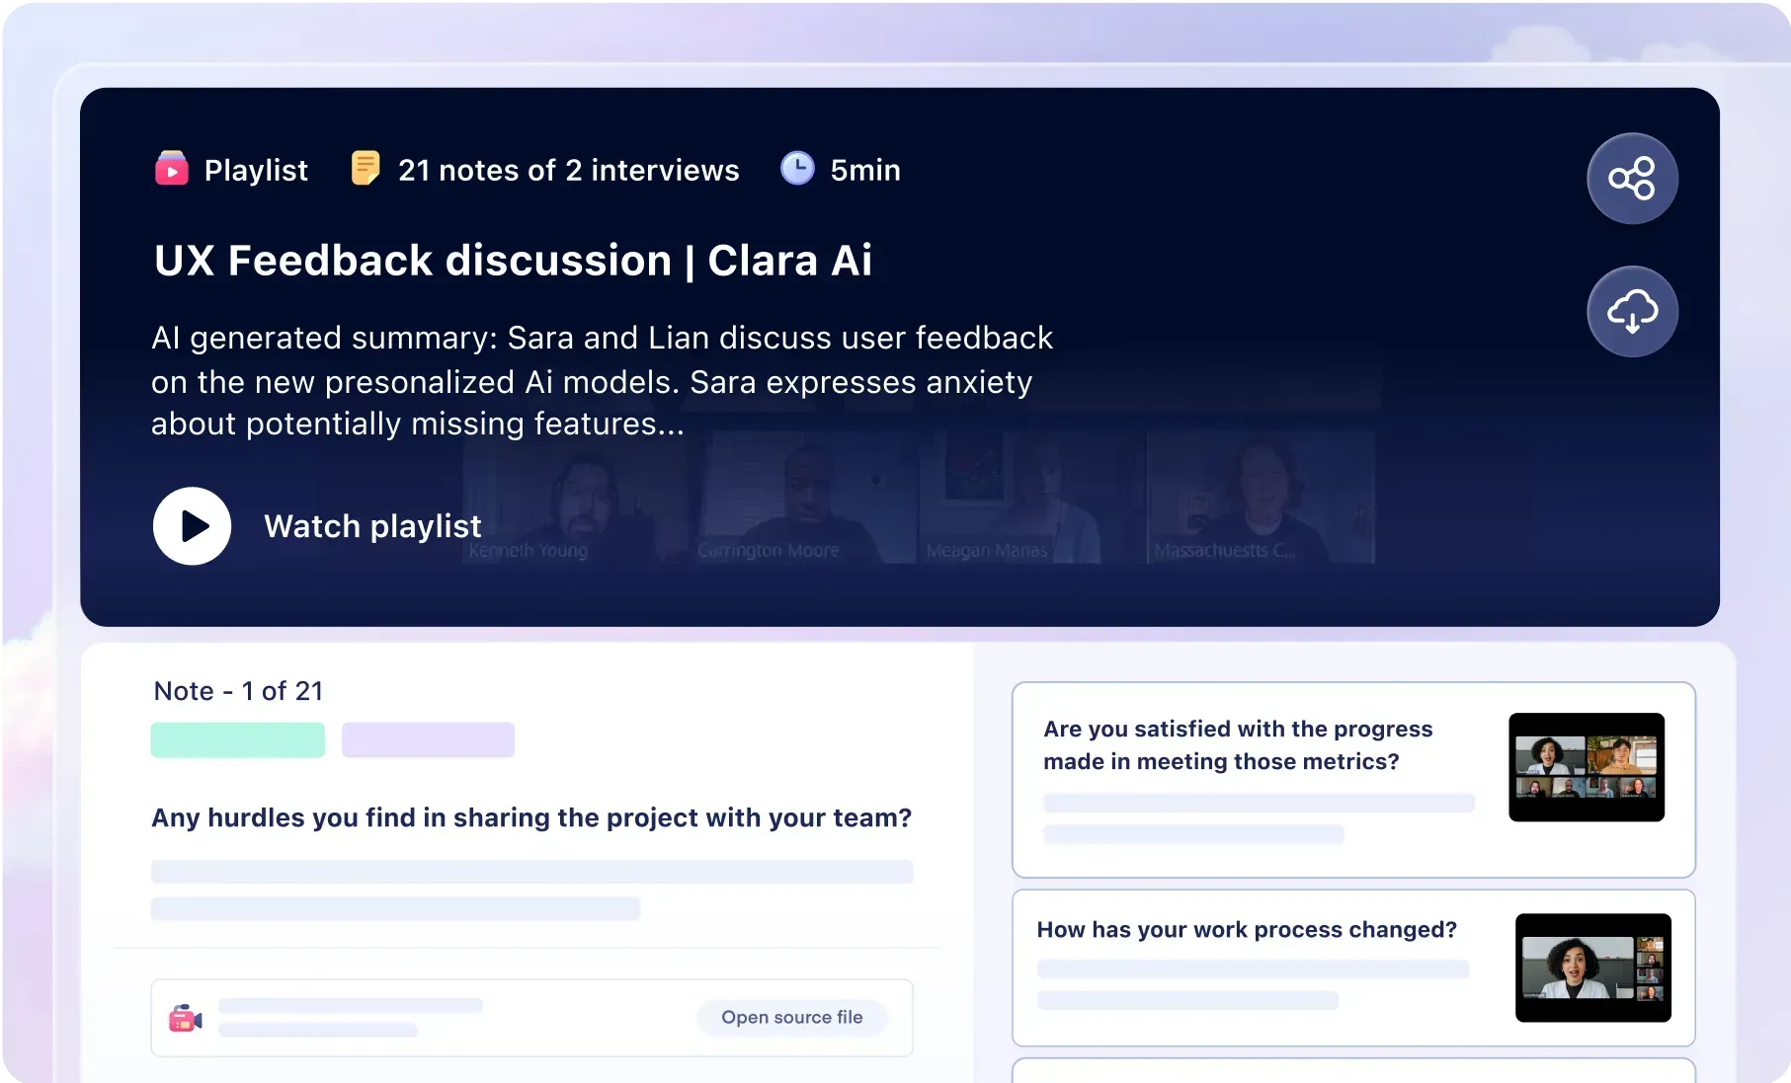Click 'Note - 1 of 21' heading

pos(238,691)
